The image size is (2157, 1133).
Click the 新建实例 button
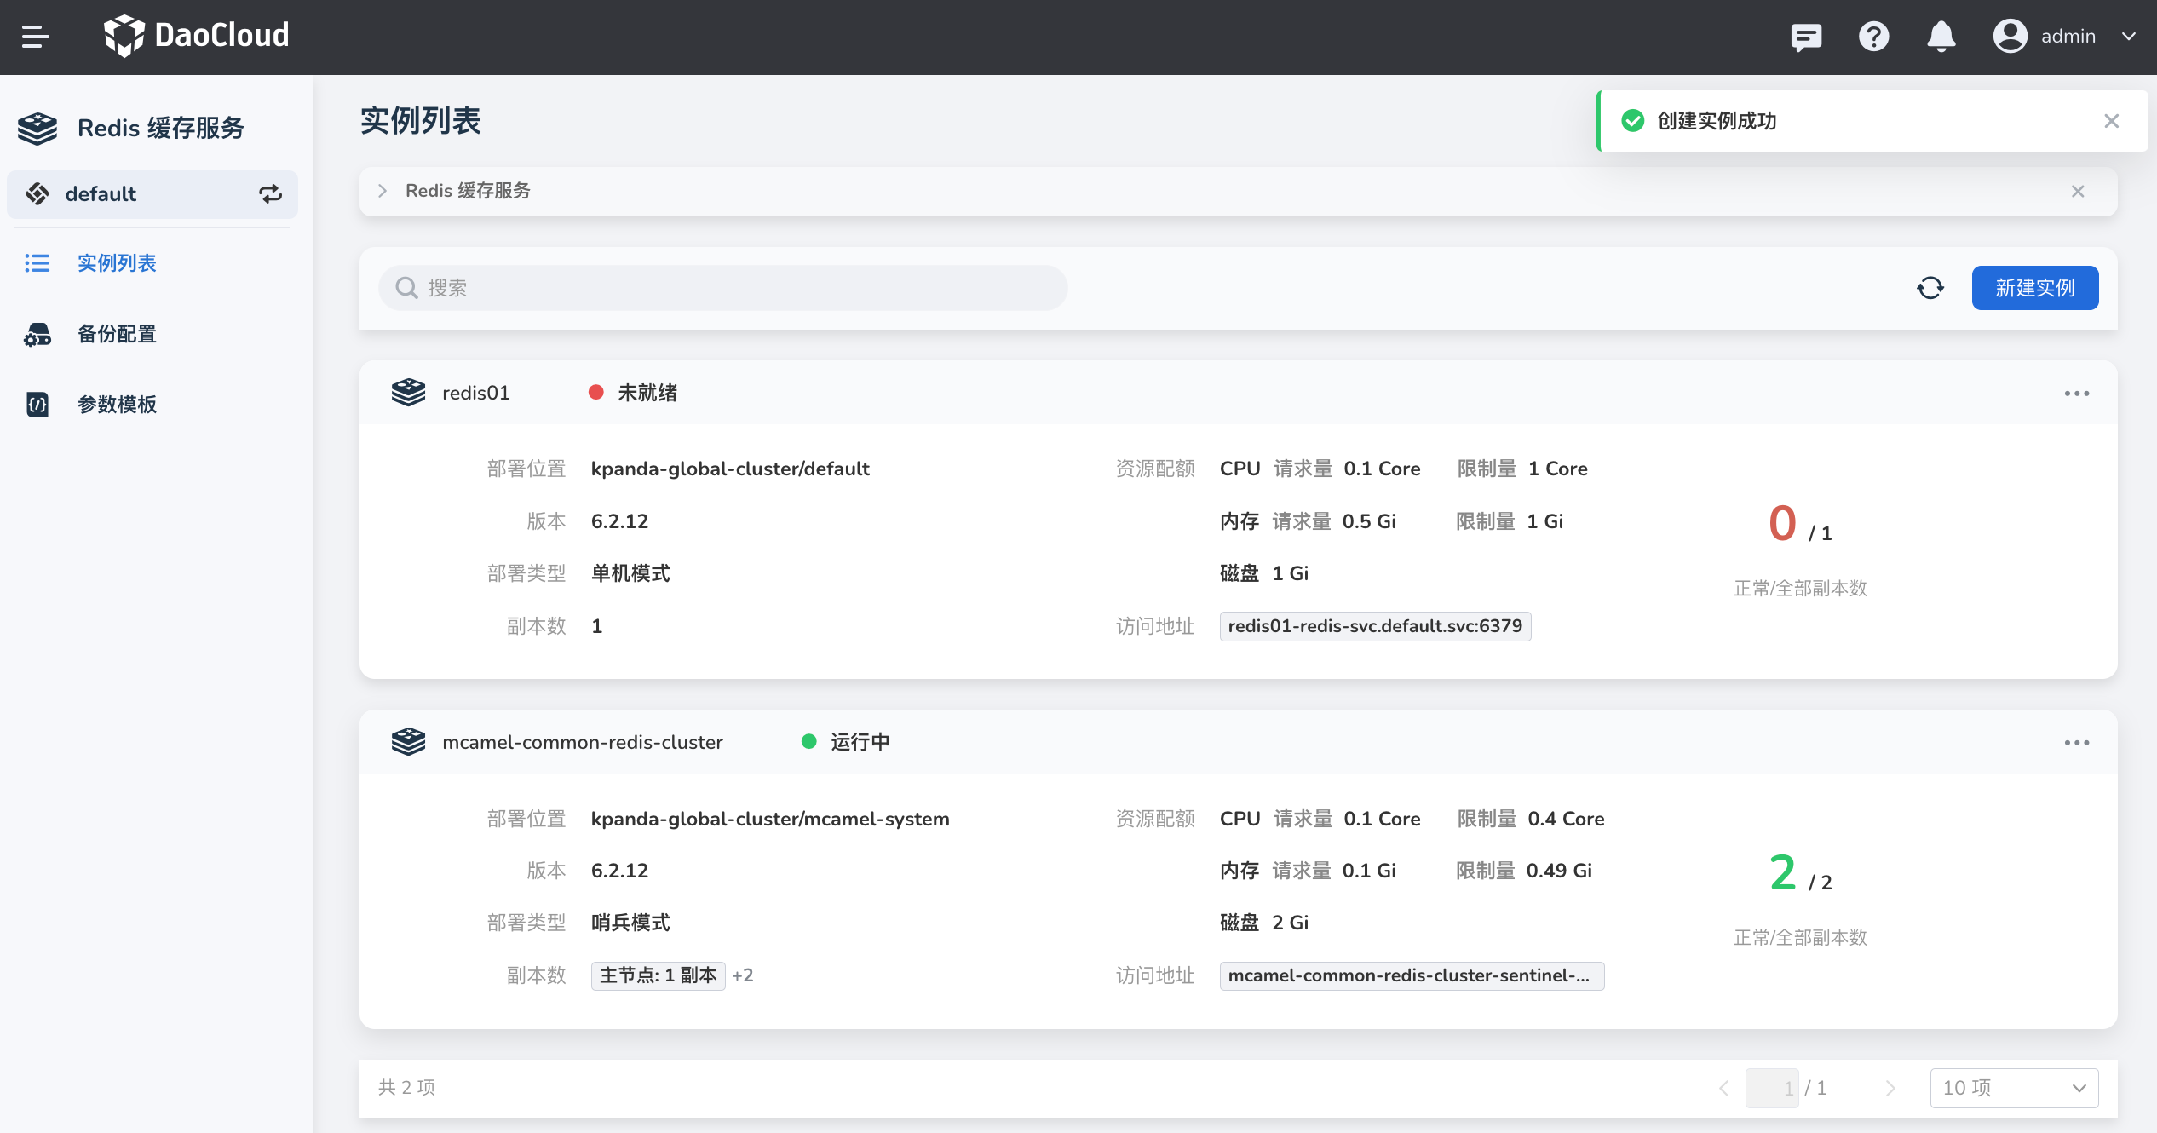pos(2034,288)
